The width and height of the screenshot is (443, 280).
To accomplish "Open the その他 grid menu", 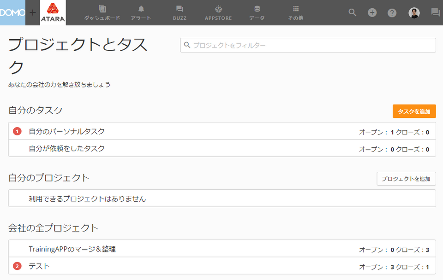I will coord(295,13).
